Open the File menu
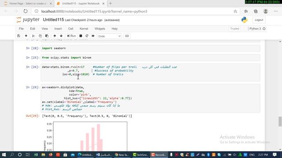The image size is (282, 158). coord(21,29)
